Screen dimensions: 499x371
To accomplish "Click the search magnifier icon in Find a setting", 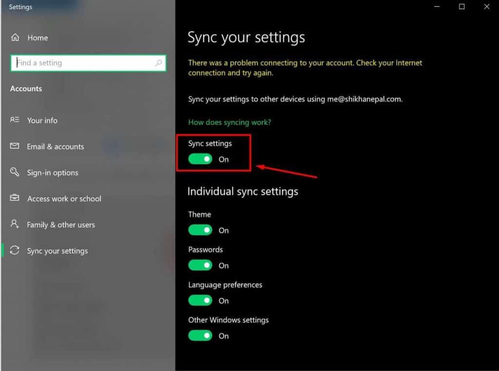I will click(158, 63).
